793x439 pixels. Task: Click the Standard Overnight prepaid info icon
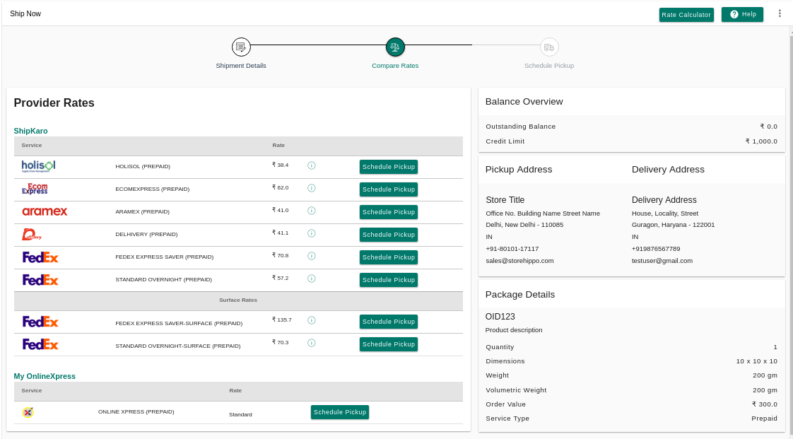click(x=312, y=279)
